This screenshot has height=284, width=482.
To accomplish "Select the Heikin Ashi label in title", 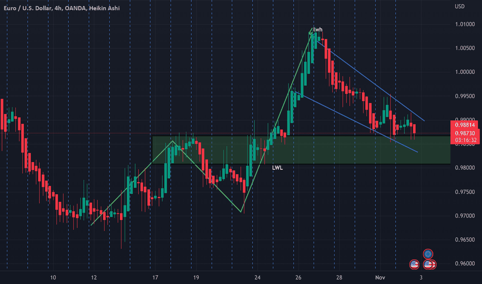I will pos(104,8).
